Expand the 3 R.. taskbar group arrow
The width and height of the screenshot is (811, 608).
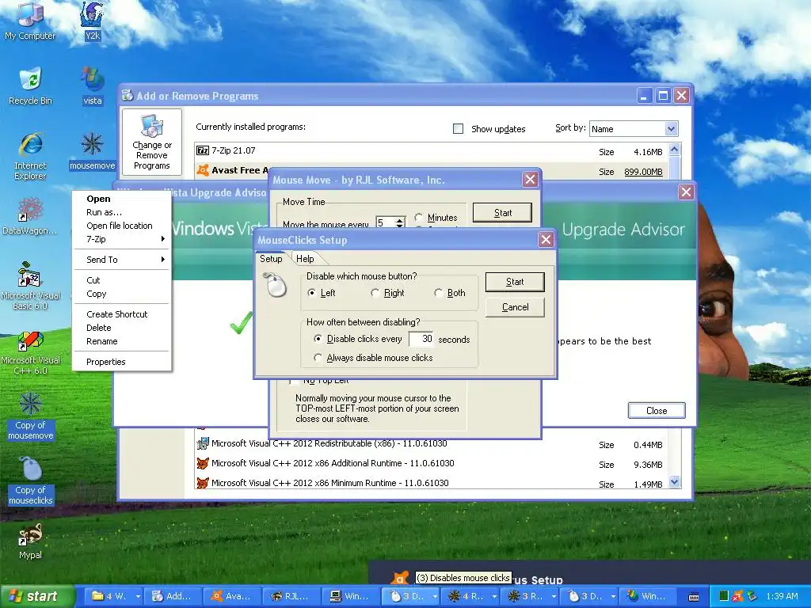coord(554,597)
